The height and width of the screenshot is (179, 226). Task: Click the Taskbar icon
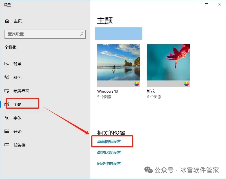[7, 145]
